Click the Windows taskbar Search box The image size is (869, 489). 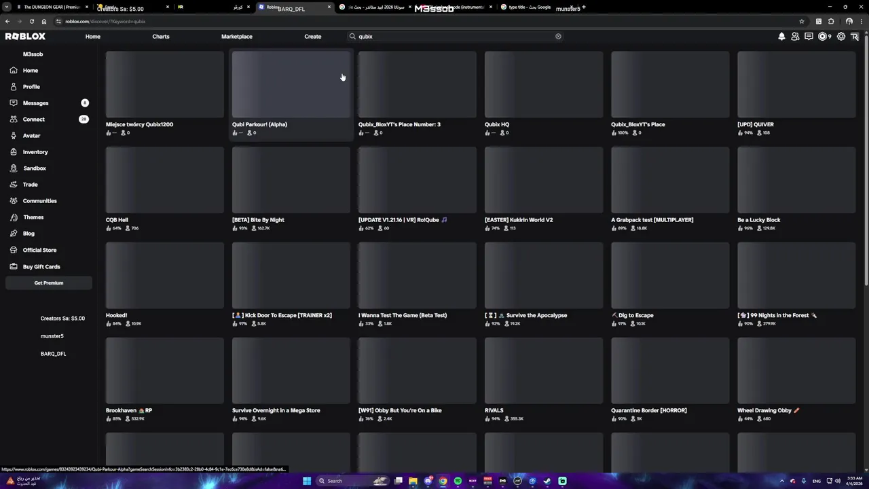(353, 481)
